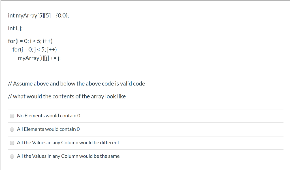This screenshot has width=290, height=170.
Task: Click the "j++" increment in inner loop
Action: click(51, 50)
